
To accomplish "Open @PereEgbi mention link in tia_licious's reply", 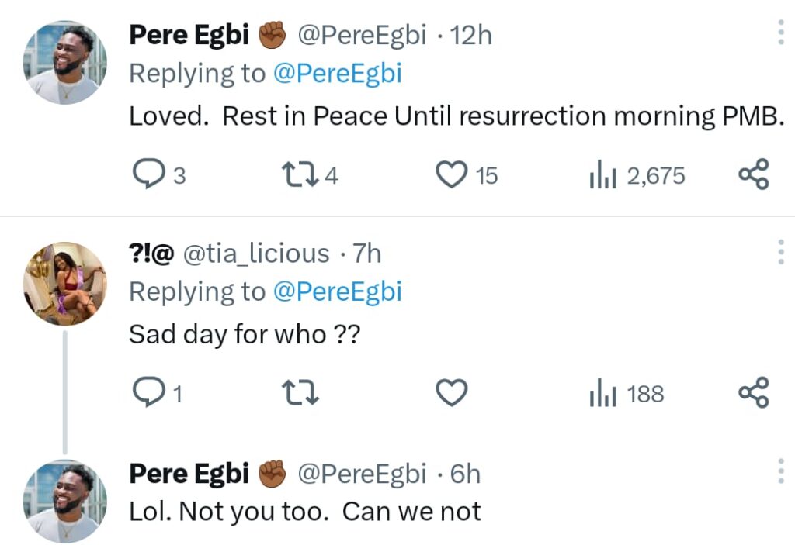I will coord(337,292).
